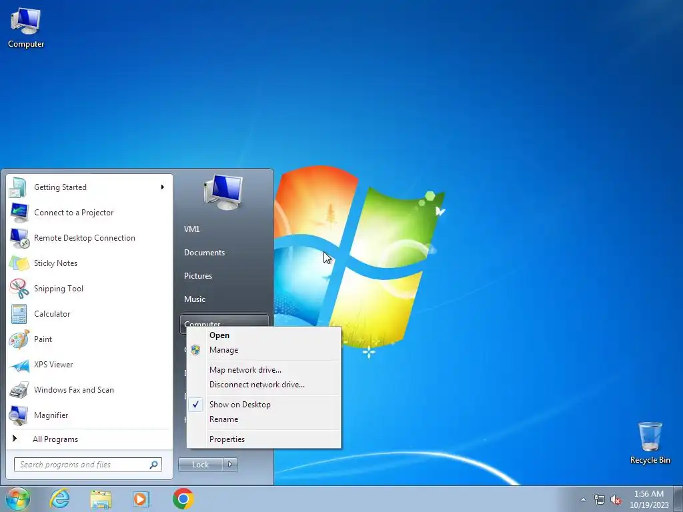
Task: Toggle Show on Desktop checkmark option
Action: 264,405
